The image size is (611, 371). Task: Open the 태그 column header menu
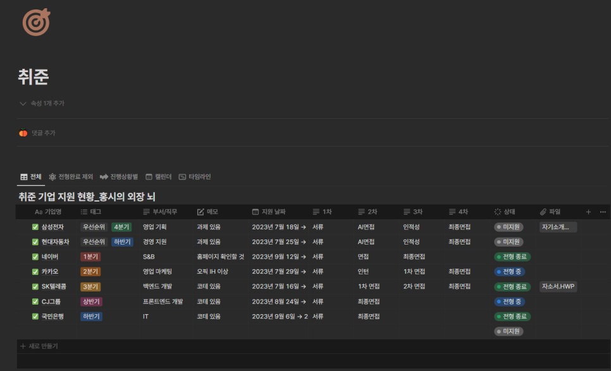point(91,212)
